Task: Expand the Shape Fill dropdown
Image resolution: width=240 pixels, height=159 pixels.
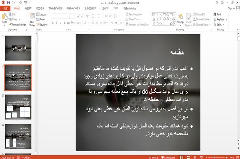Action: pos(200,14)
